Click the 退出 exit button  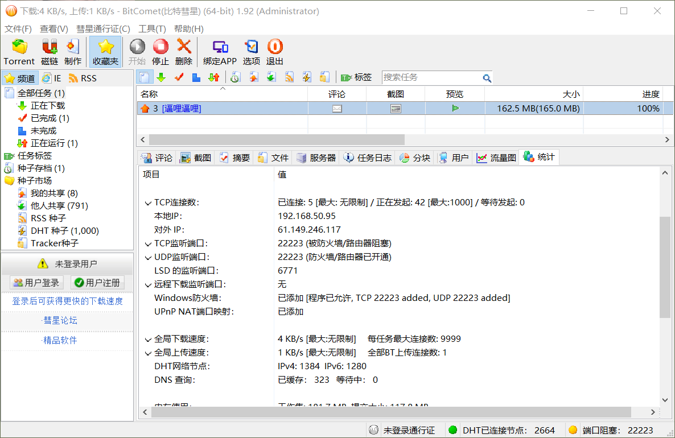(x=275, y=52)
